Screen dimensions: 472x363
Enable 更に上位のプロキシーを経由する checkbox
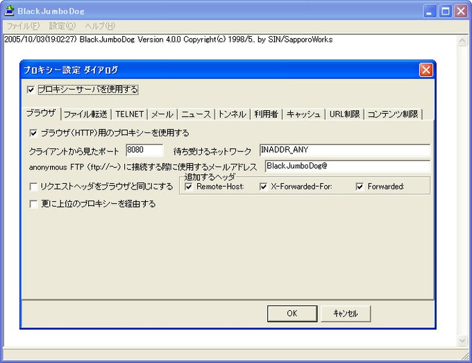pos(33,204)
